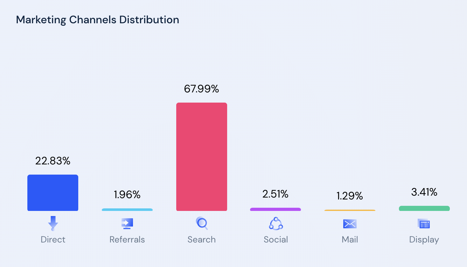Select the Search magnifying glass icon
The image size is (467, 267).
(202, 223)
